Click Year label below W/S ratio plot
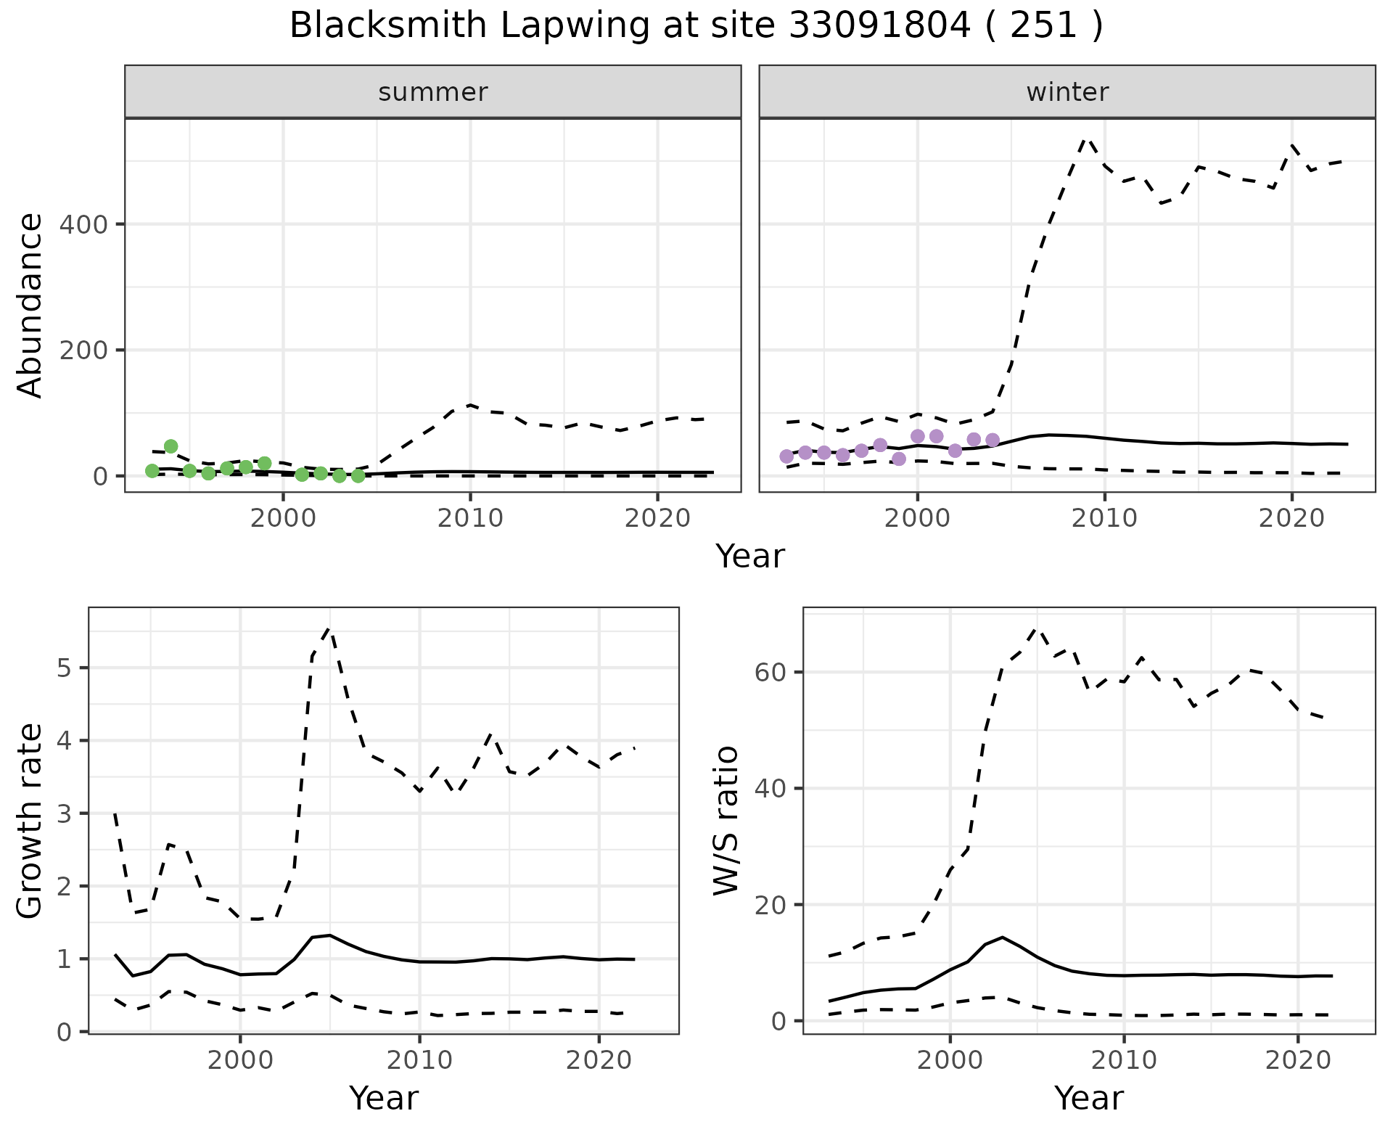Screen dimensions: 1393x1132 point(1088,1098)
